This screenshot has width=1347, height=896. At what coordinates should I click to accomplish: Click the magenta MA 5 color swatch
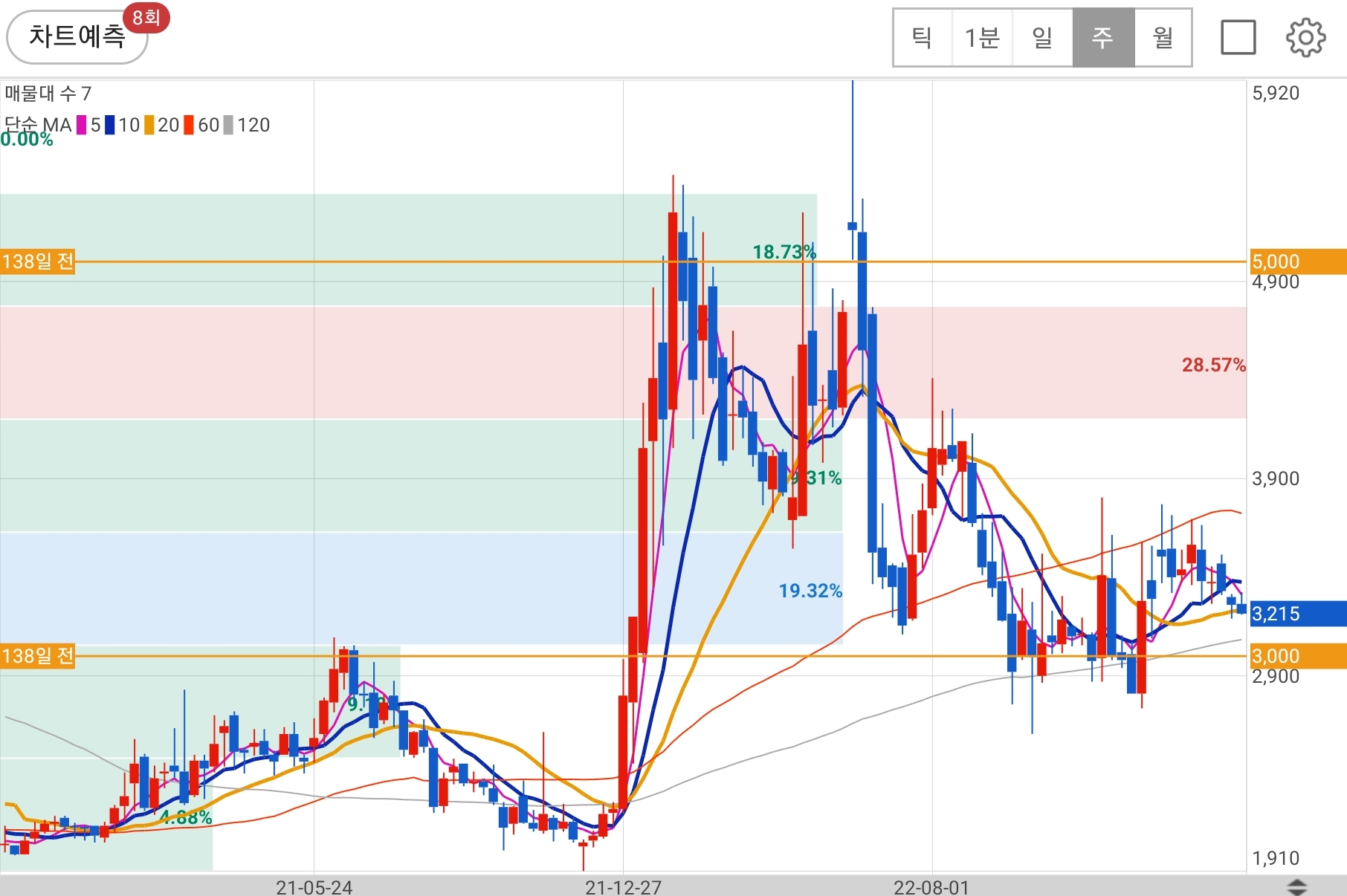pyautogui.click(x=82, y=125)
